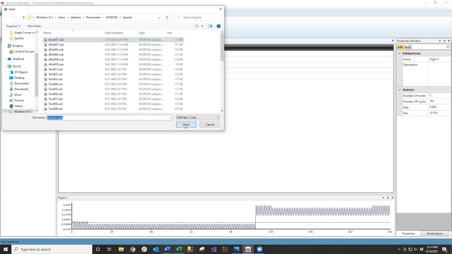Open the File name history dropdown
Image resolution: width=452 pixels, height=254 pixels.
[171, 118]
